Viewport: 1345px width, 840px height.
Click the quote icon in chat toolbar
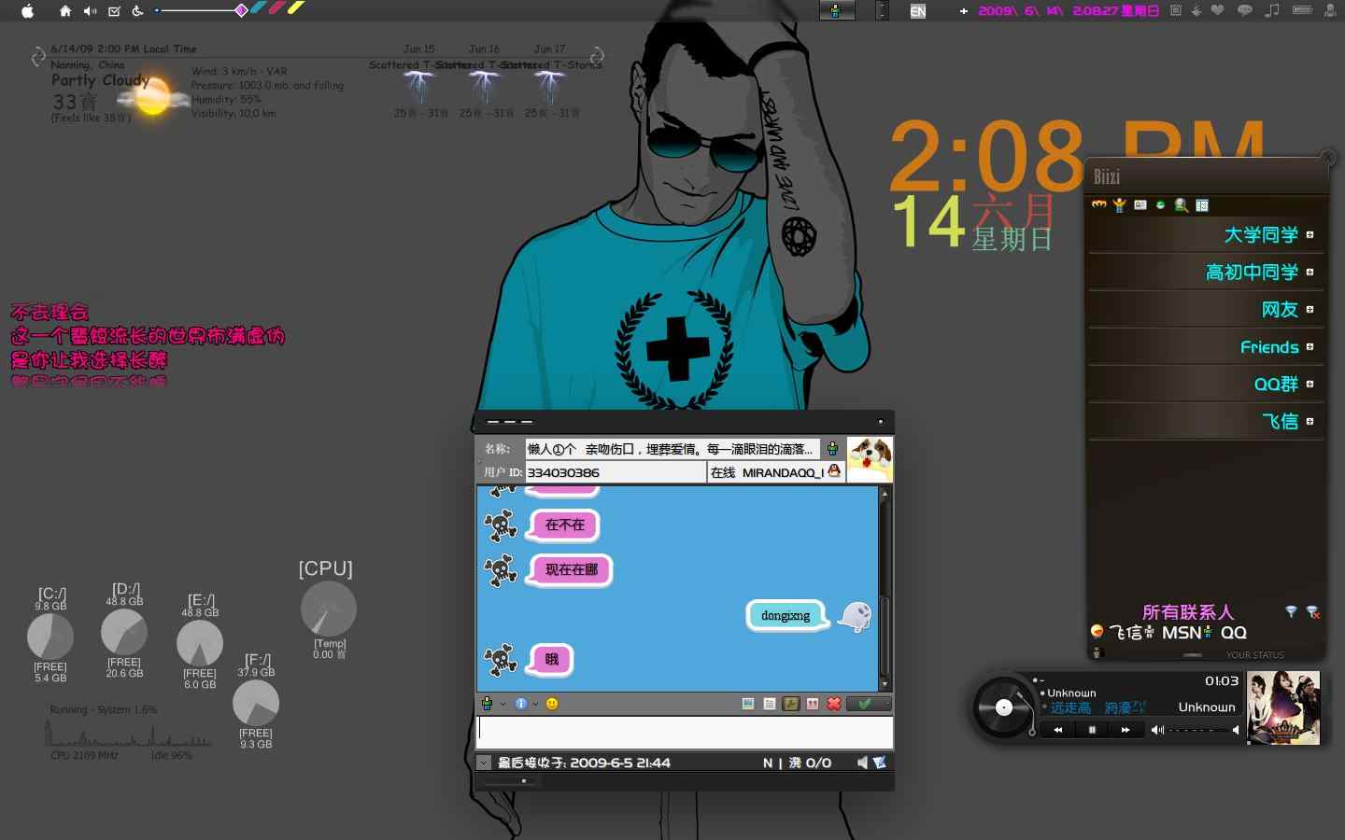tap(813, 704)
